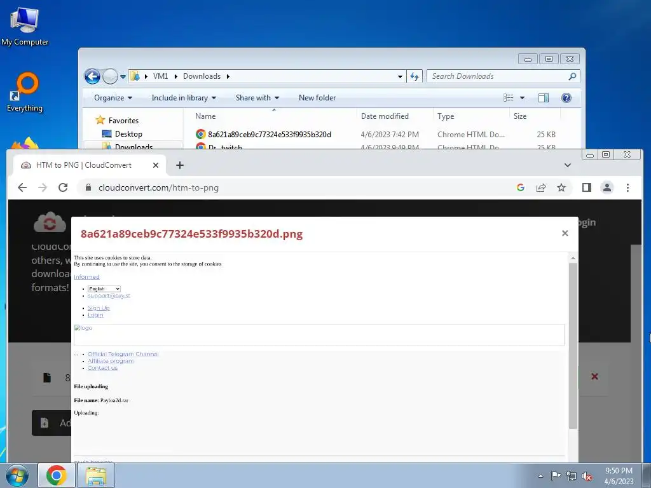The image size is (651, 488).
Task: Sort by Size column header
Action: pos(535,116)
